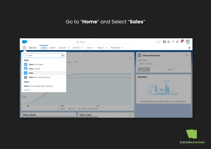This screenshot has width=211, height=149.
Task: Open the Notifications bell icon
Action: 182,42
